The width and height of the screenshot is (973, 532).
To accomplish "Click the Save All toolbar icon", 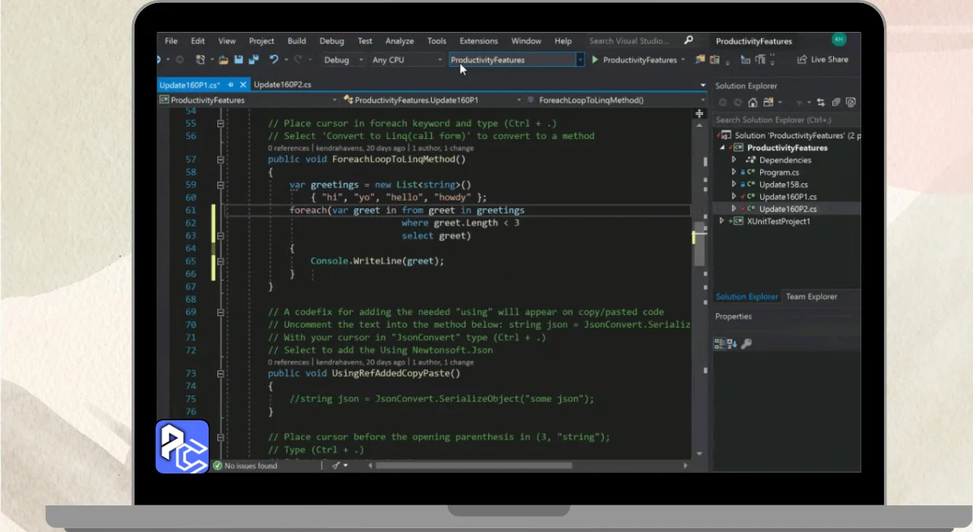I will [x=252, y=60].
